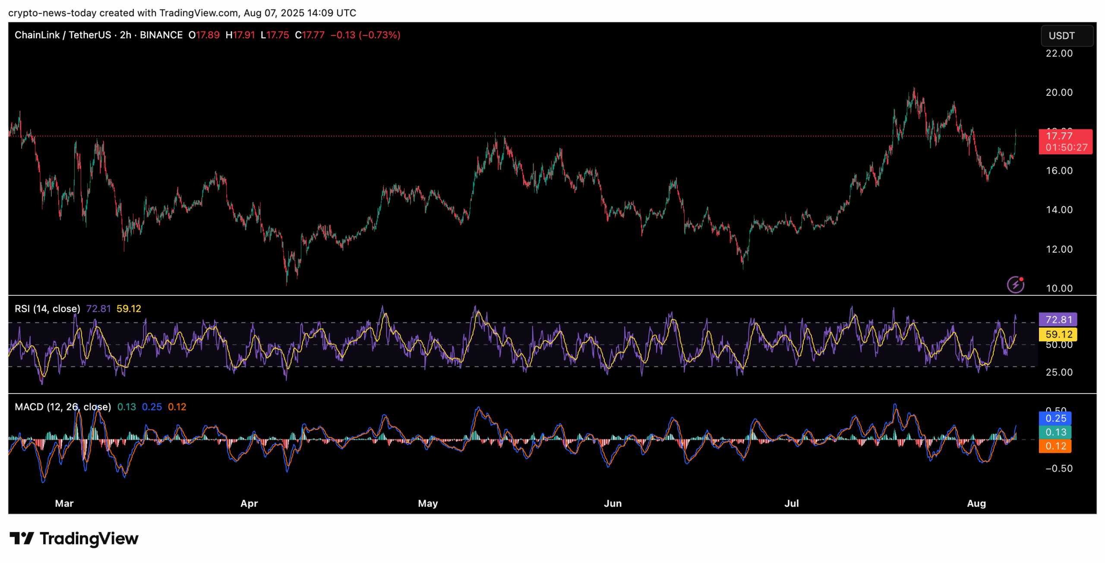The height and width of the screenshot is (563, 1105).
Task: Select the Mar label on time axis
Action: point(64,504)
